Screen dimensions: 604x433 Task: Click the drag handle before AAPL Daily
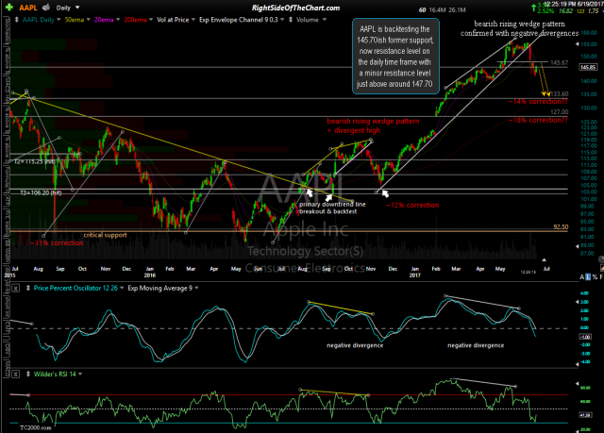point(17,20)
